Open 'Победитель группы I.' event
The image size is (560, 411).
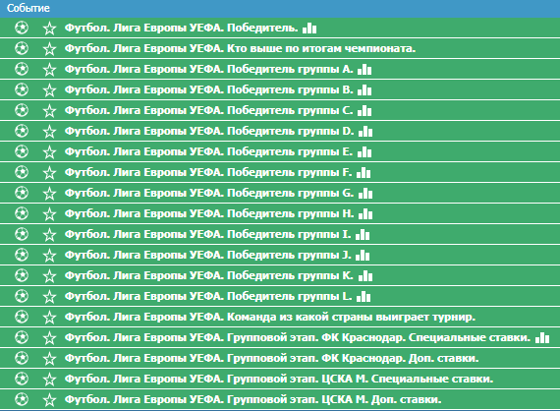click(208, 234)
